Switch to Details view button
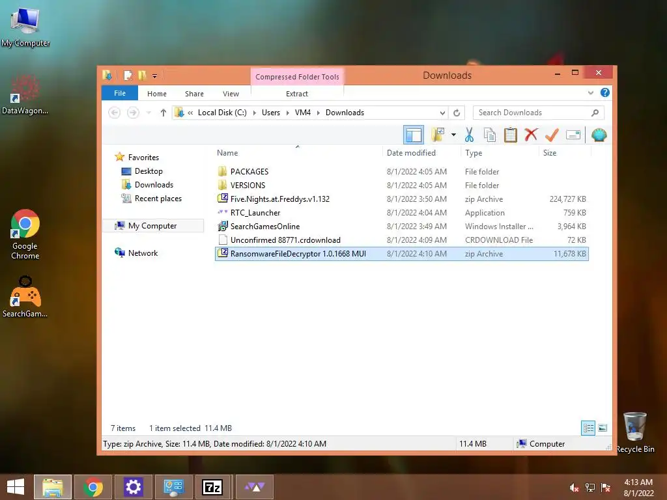Image resolution: width=667 pixels, height=500 pixels. pyautogui.click(x=588, y=428)
